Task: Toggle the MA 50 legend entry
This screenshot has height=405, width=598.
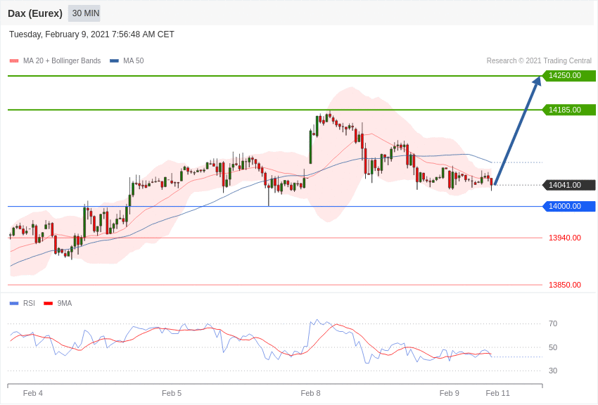Action: [x=127, y=60]
